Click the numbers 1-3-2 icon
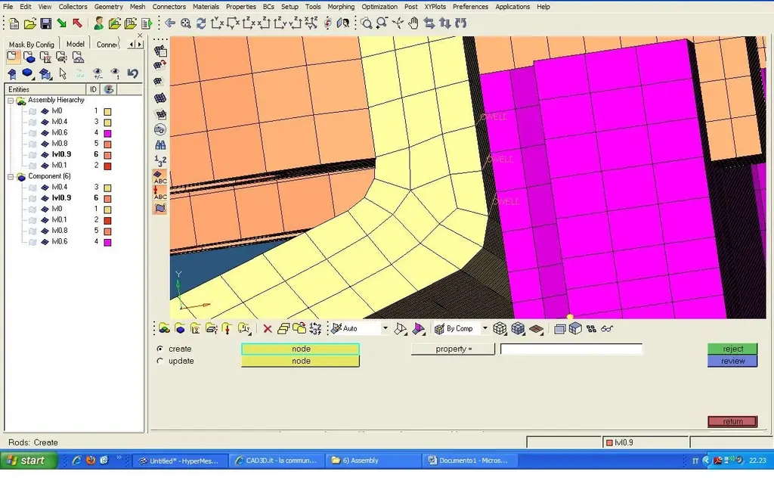This screenshot has height=484, width=774. 160,160
